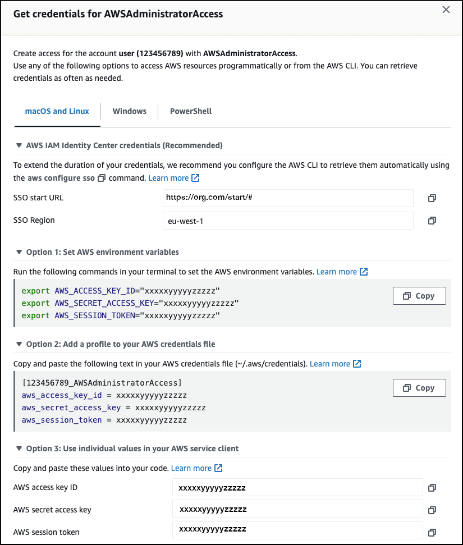Collapse Option 2: Add a profile section

point(19,345)
